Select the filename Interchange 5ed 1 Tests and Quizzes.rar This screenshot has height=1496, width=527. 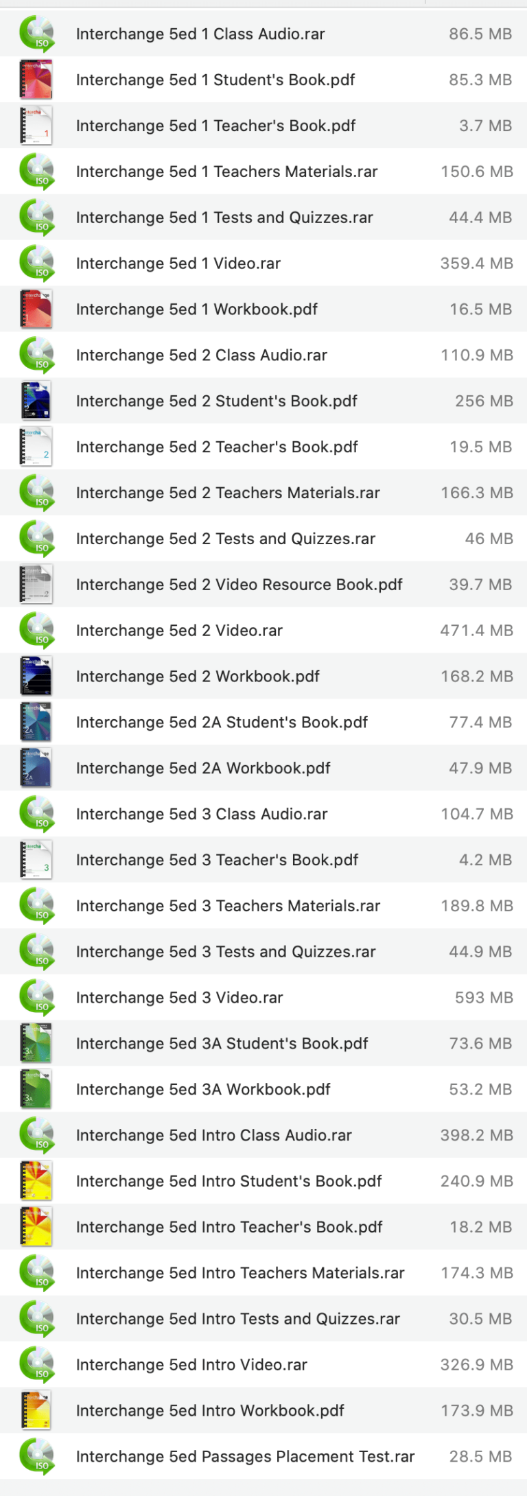tap(225, 217)
